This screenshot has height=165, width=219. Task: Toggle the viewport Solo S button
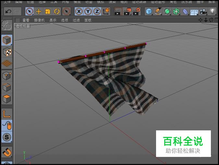click(7, 137)
